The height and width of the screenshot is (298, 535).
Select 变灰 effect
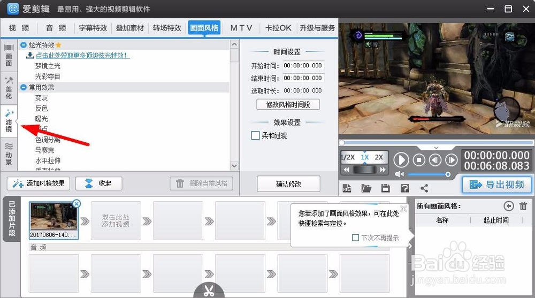(41, 98)
